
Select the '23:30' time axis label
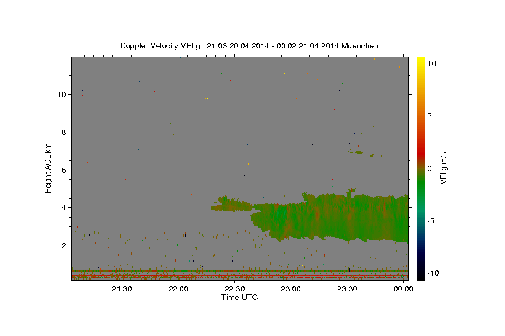[347, 289]
